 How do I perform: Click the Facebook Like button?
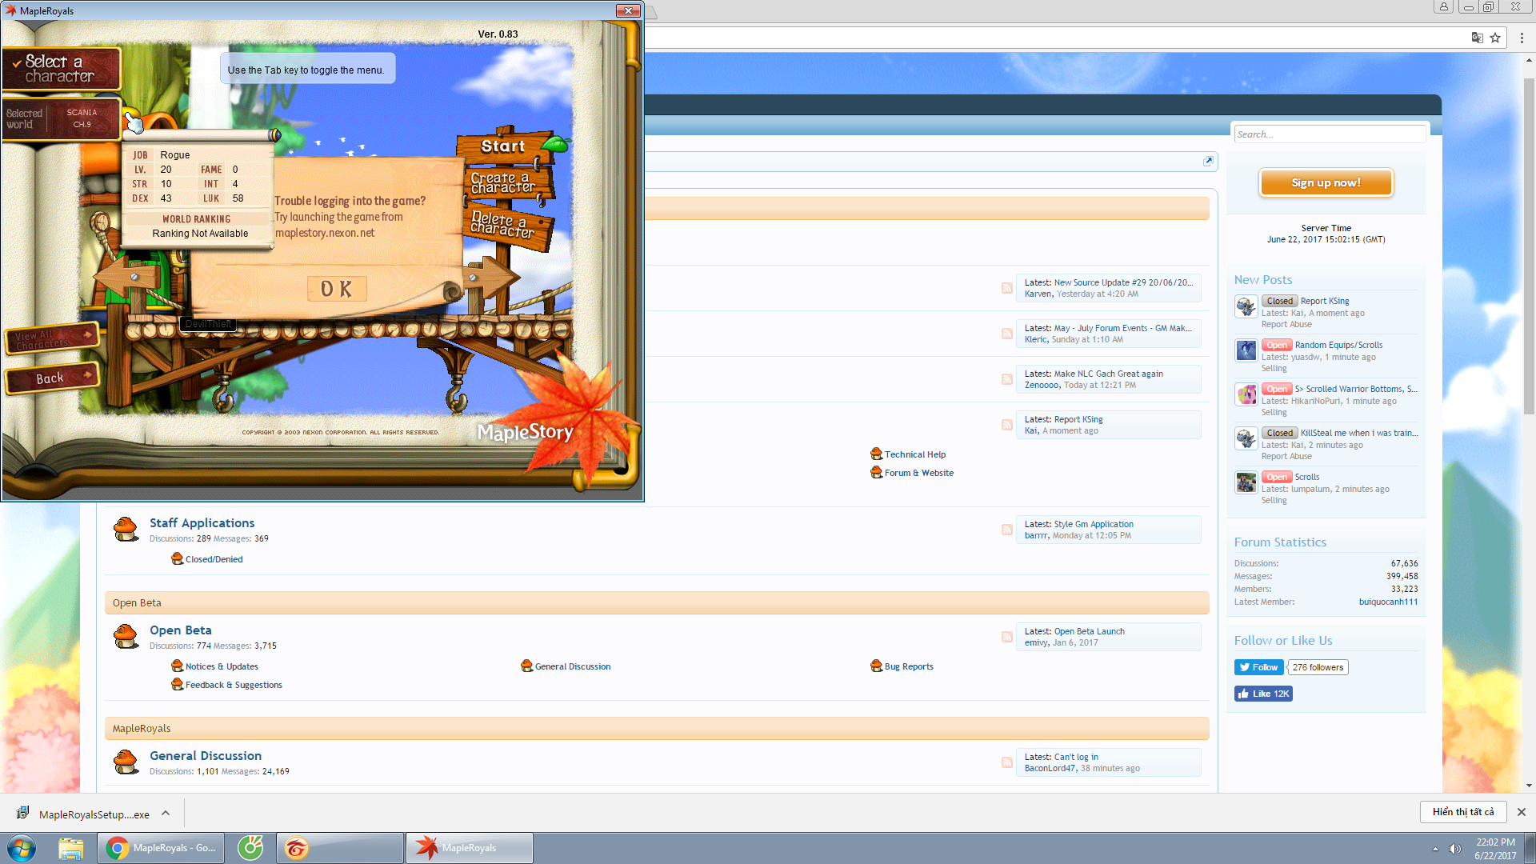1263,694
